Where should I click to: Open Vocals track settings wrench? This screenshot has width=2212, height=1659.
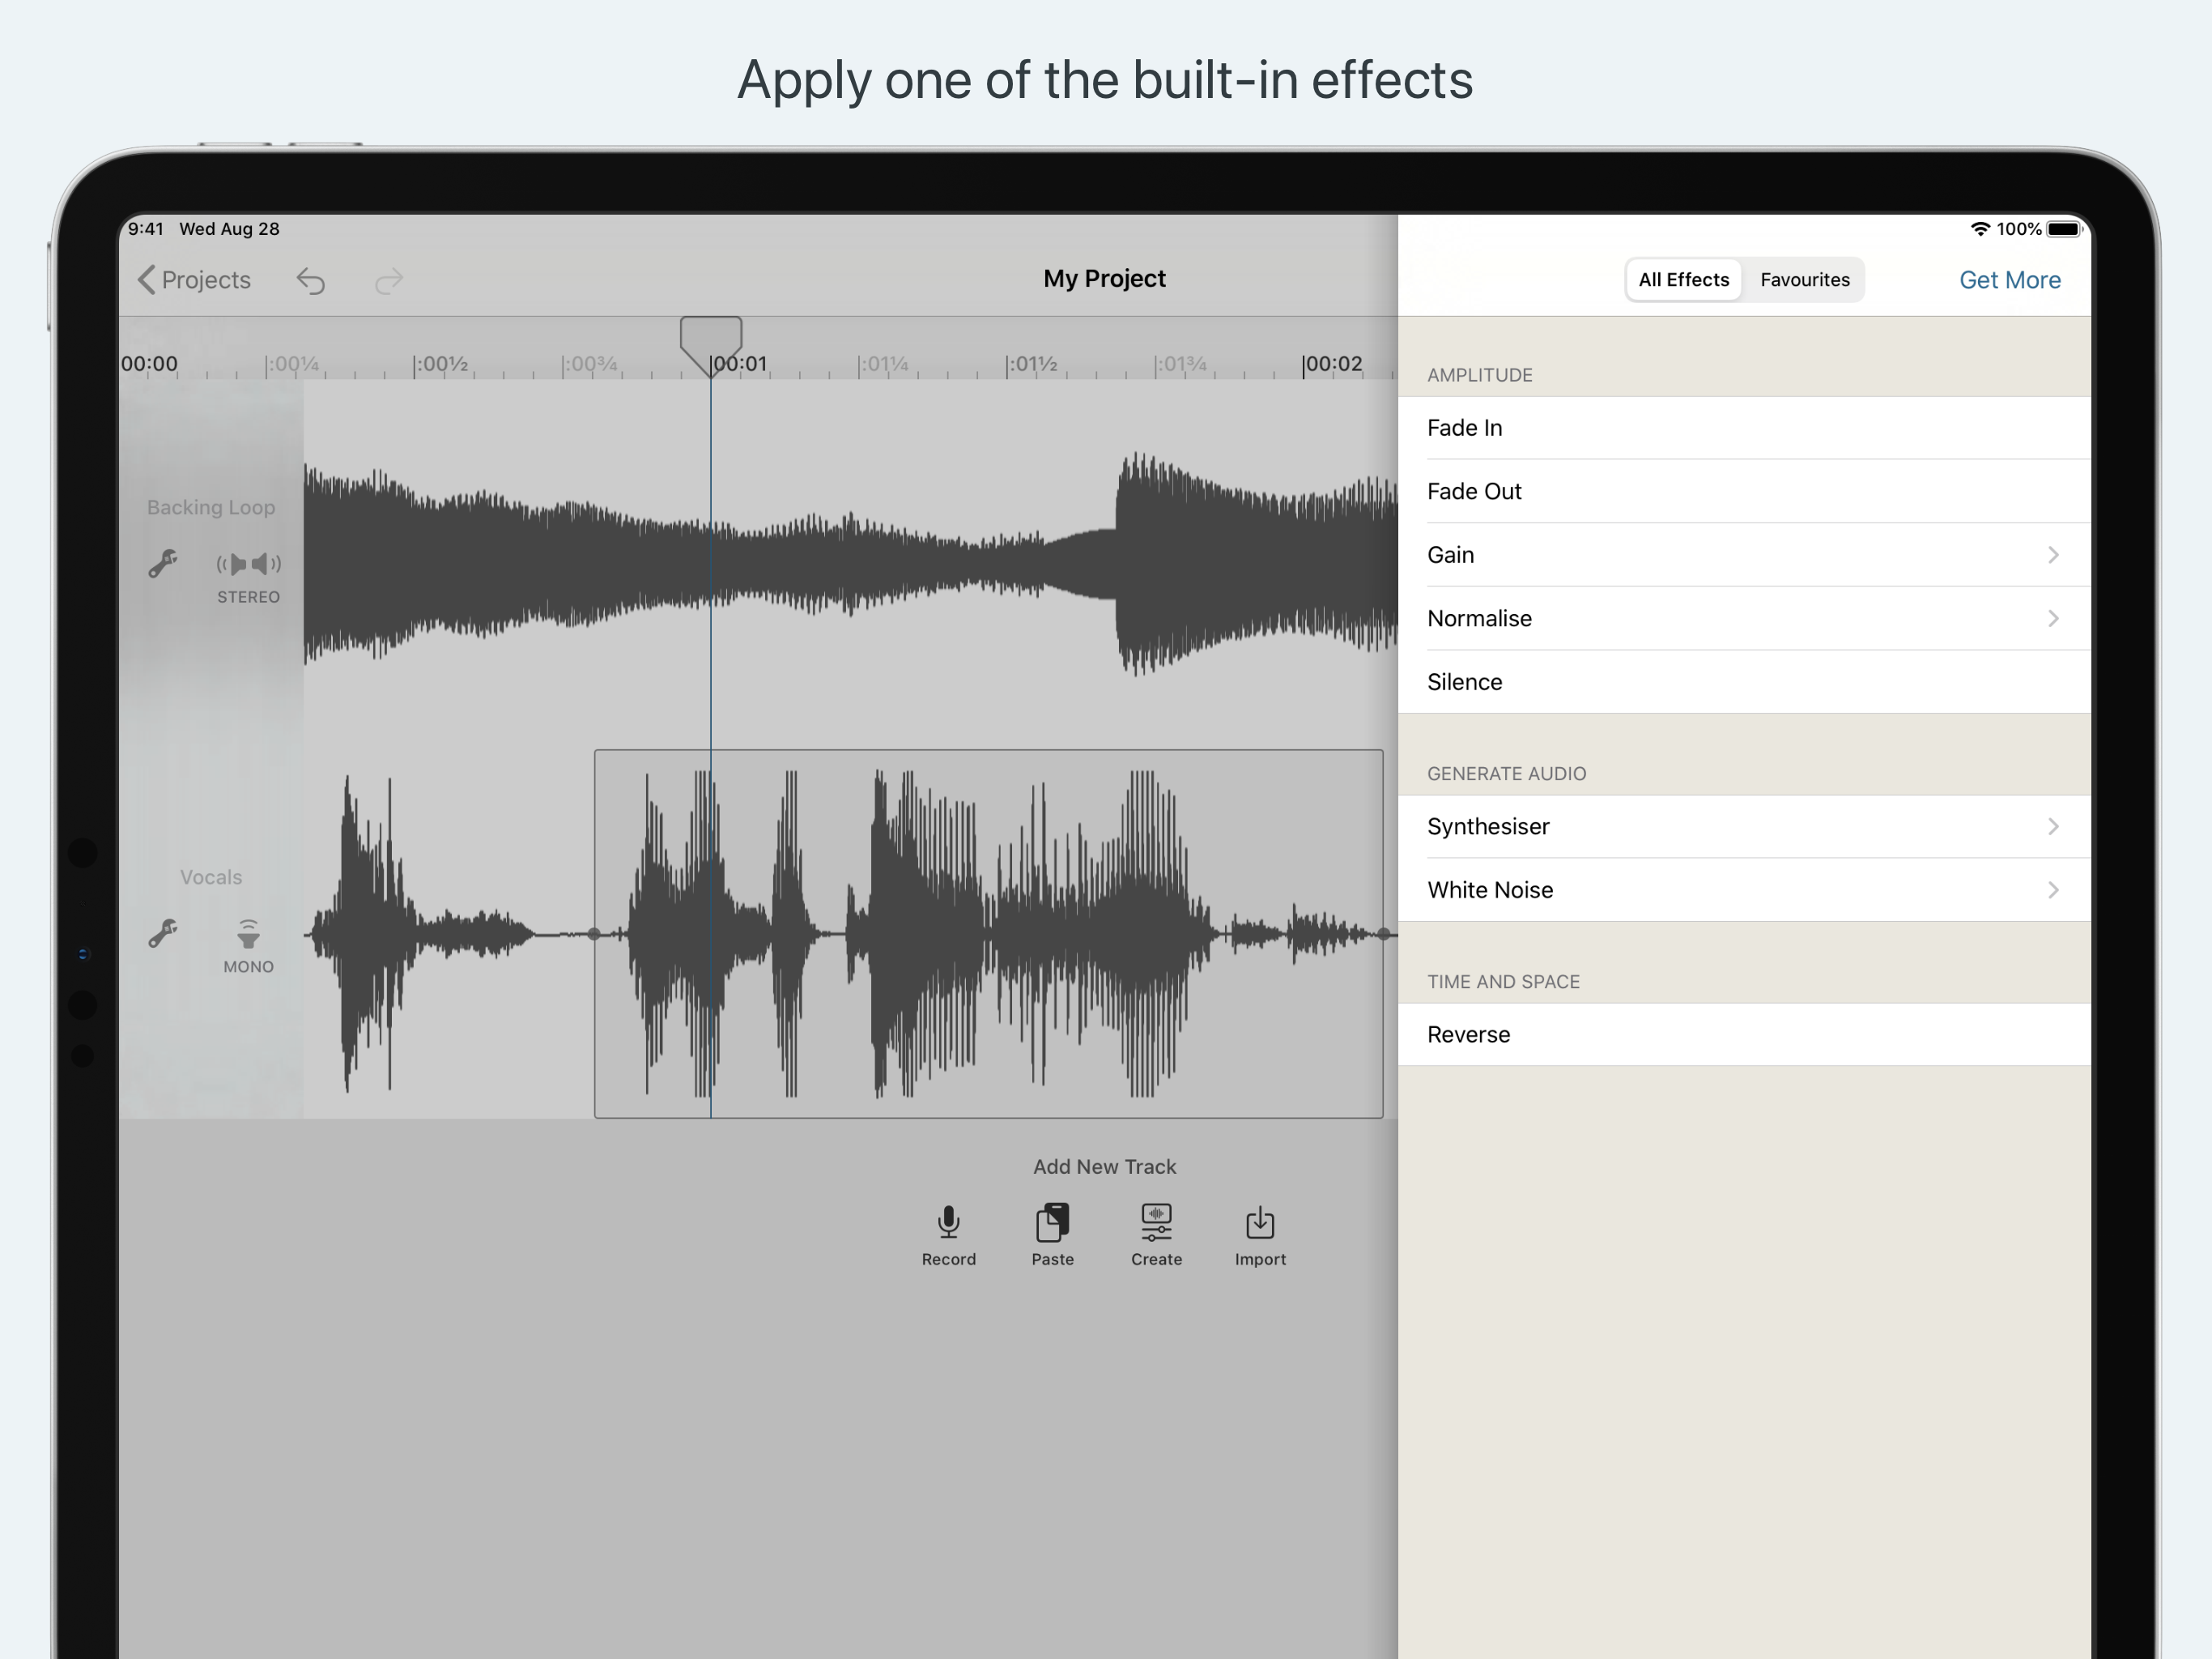pyautogui.click(x=163, y=933)
